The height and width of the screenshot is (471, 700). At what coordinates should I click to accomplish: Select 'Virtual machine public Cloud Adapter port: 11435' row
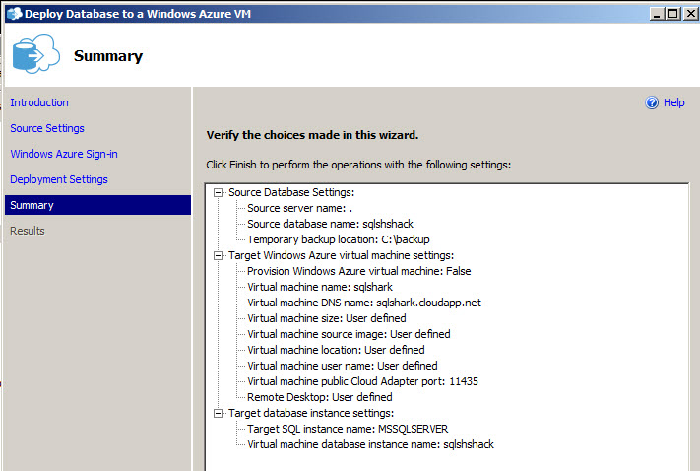pyautogui.click(x=362, y=381)
